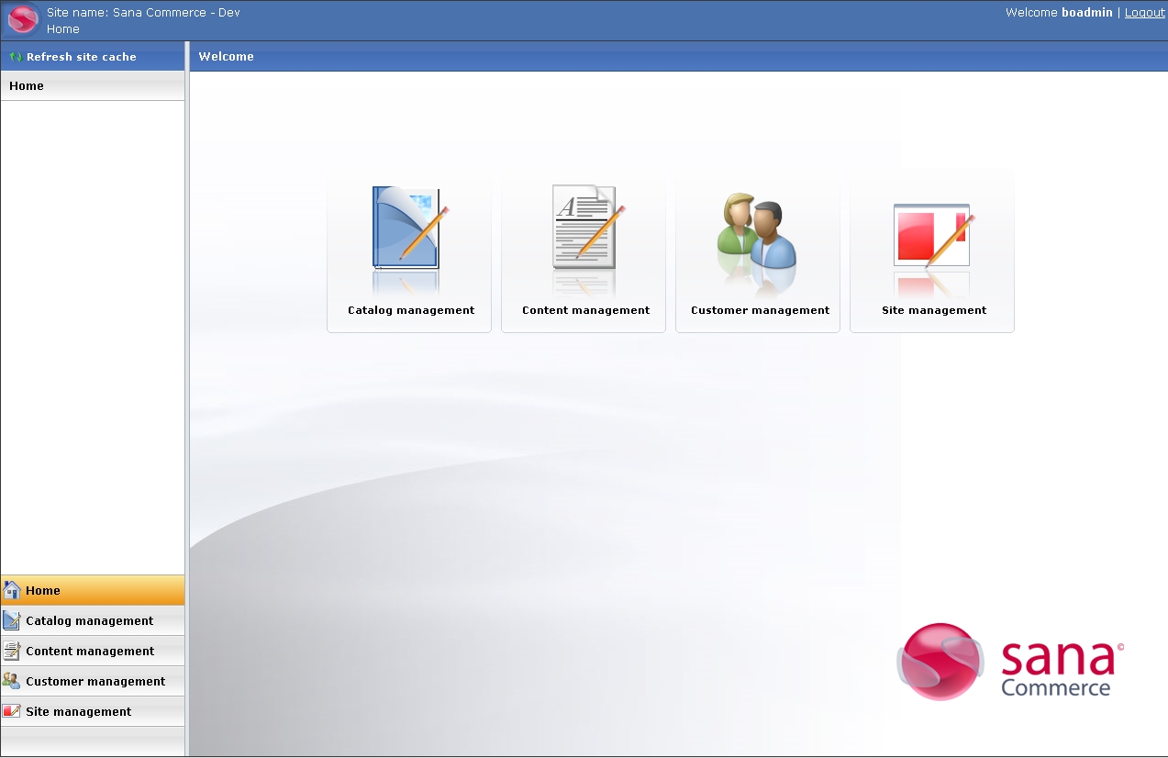
Task: Click the green refresh arrows icon
Action: (16, 57)
